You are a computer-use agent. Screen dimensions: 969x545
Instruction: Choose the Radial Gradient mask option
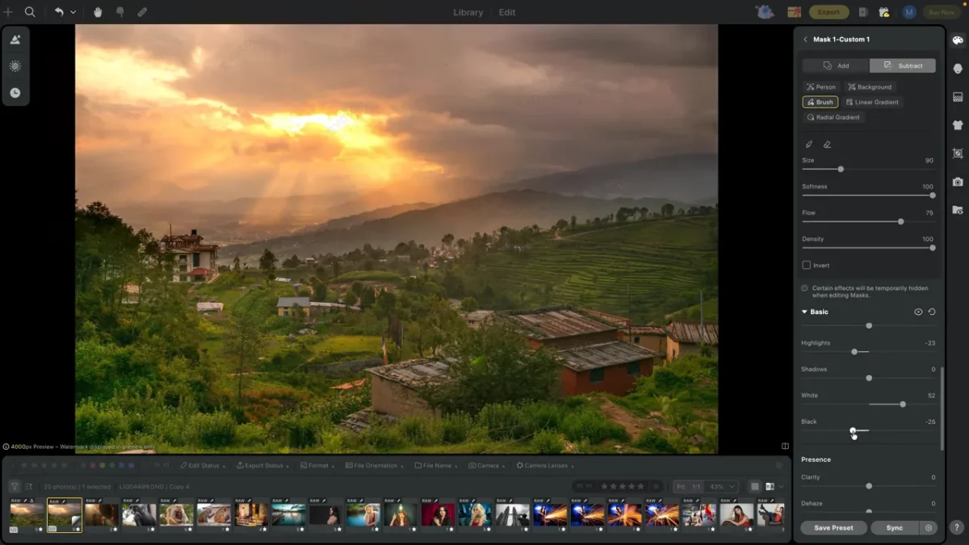(x=833, y=117)
